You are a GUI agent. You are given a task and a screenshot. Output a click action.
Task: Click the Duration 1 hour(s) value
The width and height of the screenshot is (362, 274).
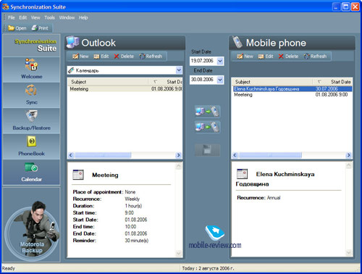[x=133, y=206]
